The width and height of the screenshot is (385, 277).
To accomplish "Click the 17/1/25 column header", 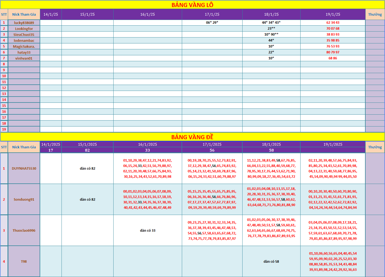I will point(212,14).
